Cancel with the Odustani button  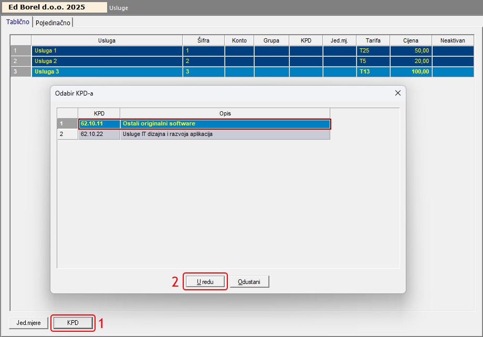[249, 282]
